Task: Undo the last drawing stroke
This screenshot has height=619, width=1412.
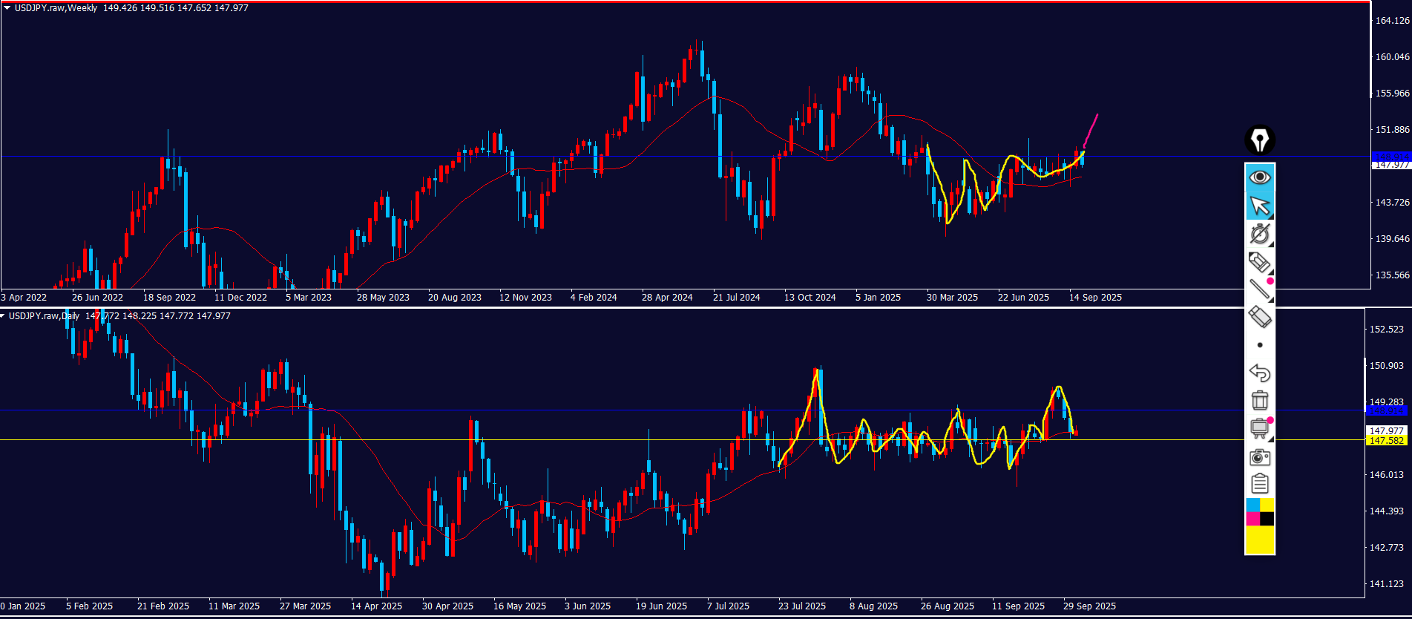Action: pos(1259,373)
